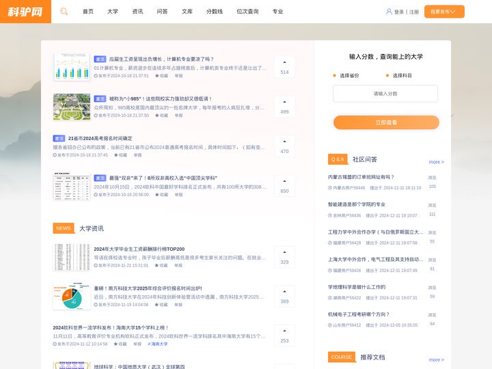
Task: Open more link beside 社区问答
Action: tap(436, 162)
